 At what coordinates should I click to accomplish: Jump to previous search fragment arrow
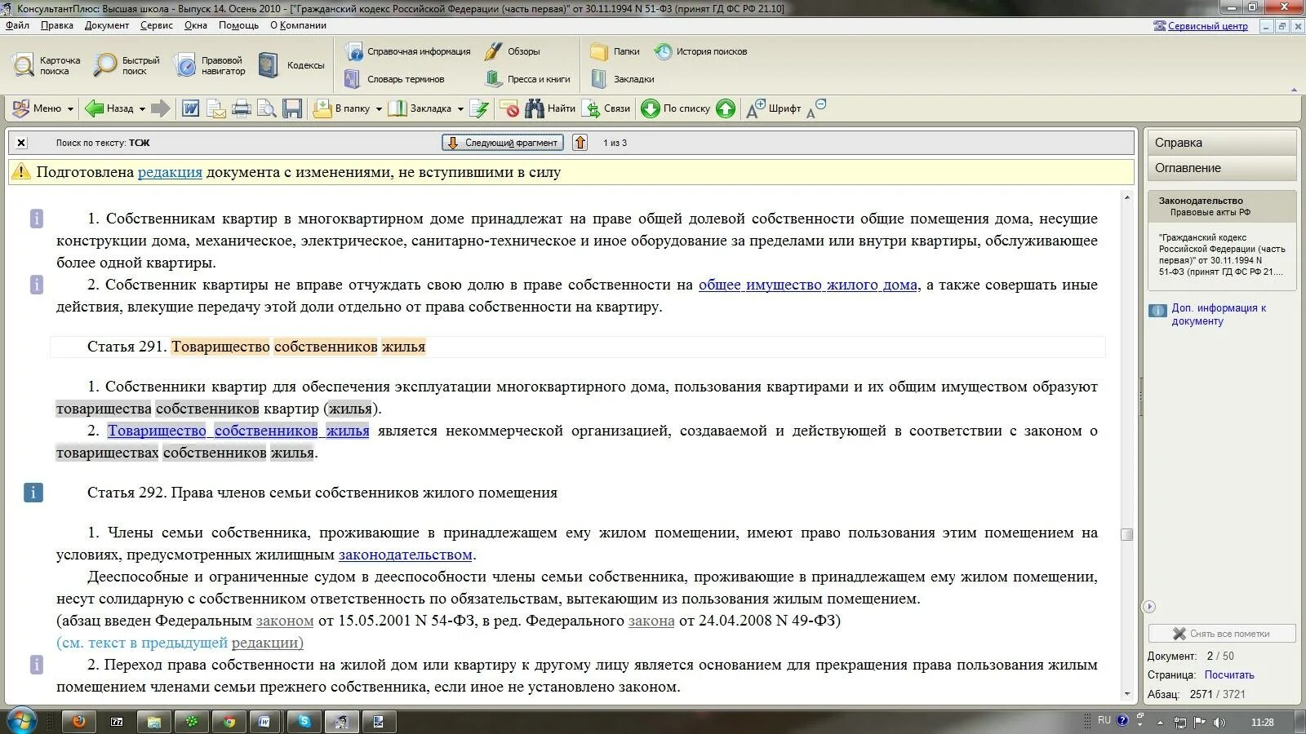[x=580, y=143]
